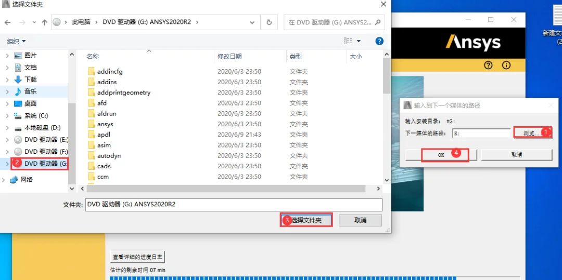Viewport: 562px width, 280px height.
Task: Select the afdrun folder
Action: 107,113
